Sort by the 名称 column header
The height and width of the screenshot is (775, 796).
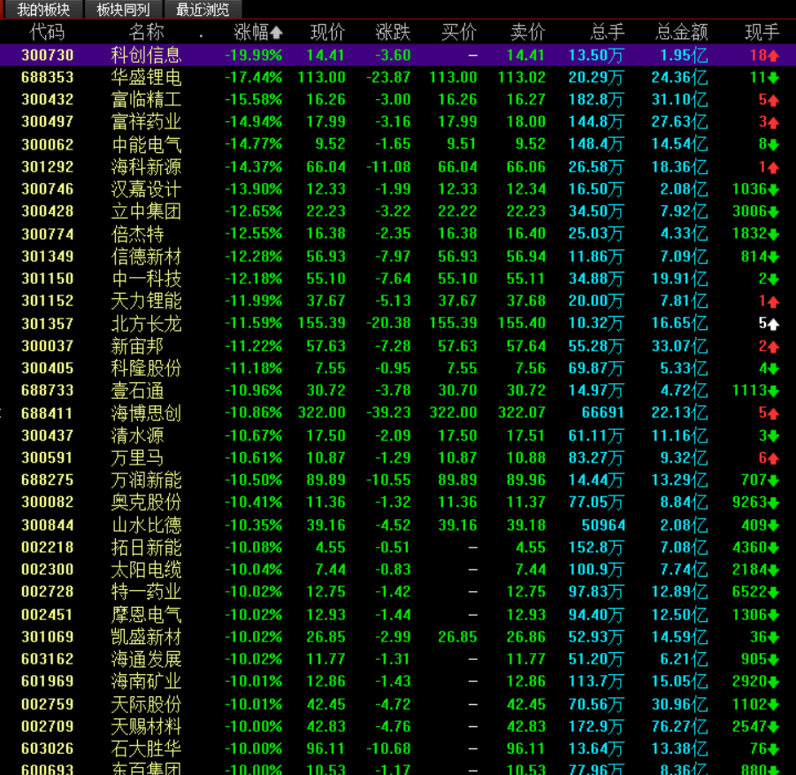click(x=146, y=32)
